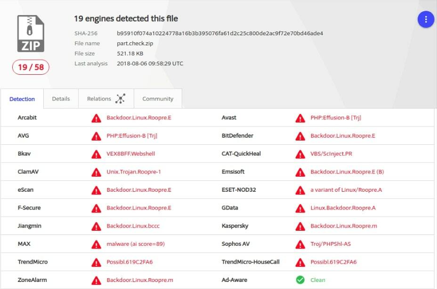Click the ESET-NOD32 engine name
This screenshot has height=289, width=437.
(x=239, y=190)
